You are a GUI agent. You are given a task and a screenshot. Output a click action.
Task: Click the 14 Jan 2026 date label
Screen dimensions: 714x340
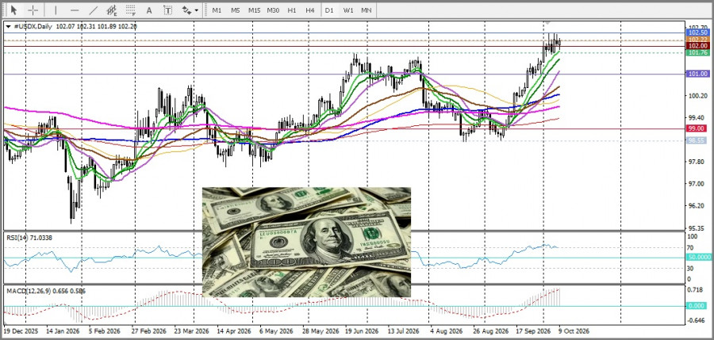pyautogui.click(x=63, y=331)
